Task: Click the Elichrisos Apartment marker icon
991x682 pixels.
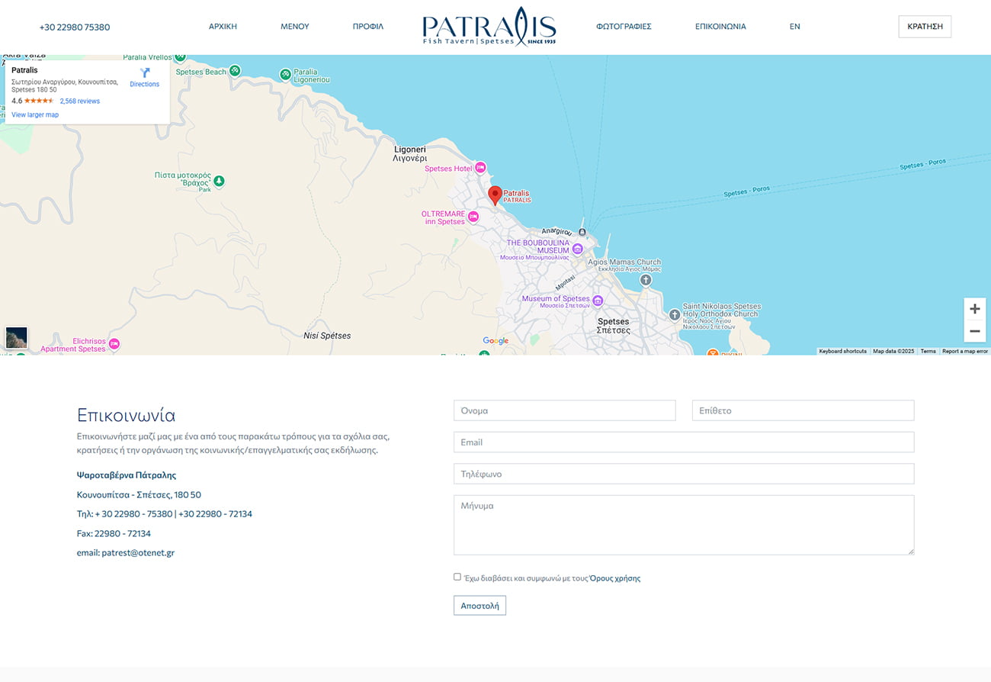Action: 114,344
